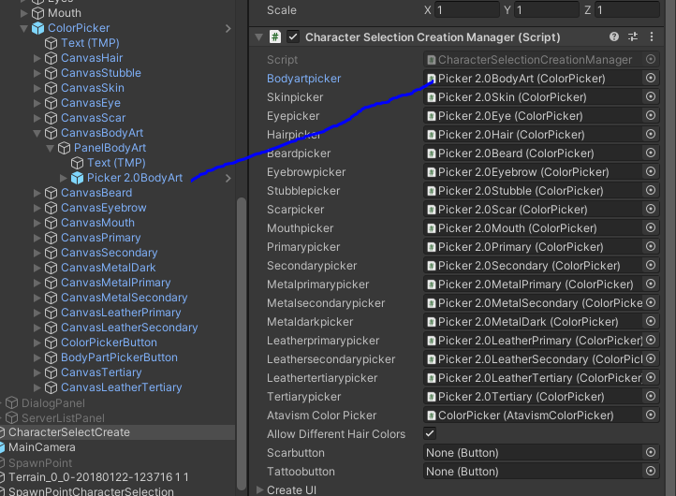676x496 pixels.
Task: Click the Scale X input field
Action: pyautogui.click(x=467, y=10)
